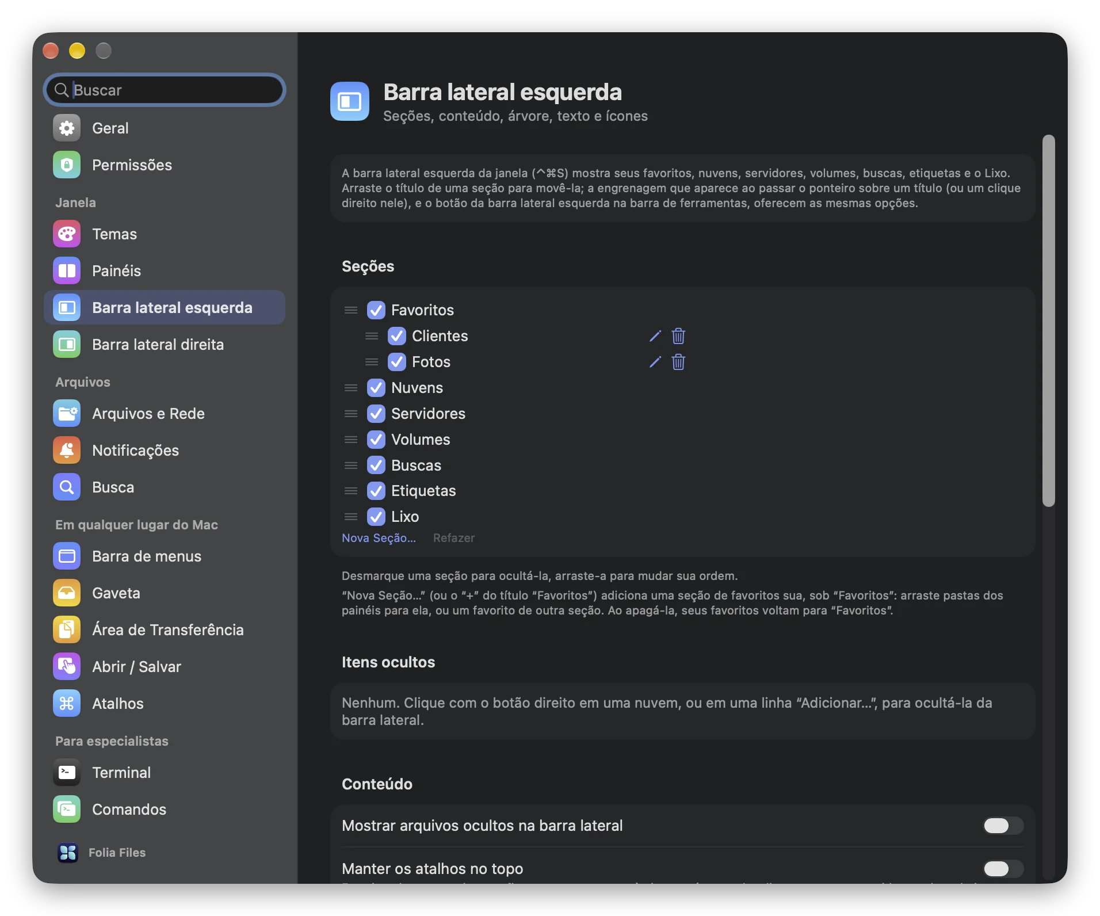The width and height of the screenshot is (1100, 916).
Task: Delete the Fotos section with trash icon
Action: (678, 362)
